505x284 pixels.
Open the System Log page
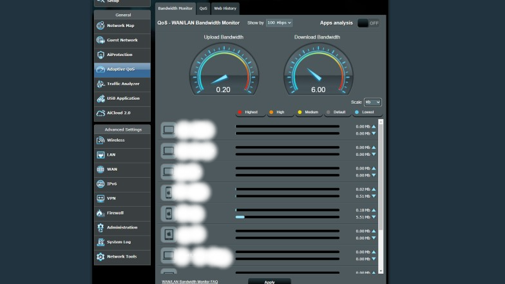[122, 242]
